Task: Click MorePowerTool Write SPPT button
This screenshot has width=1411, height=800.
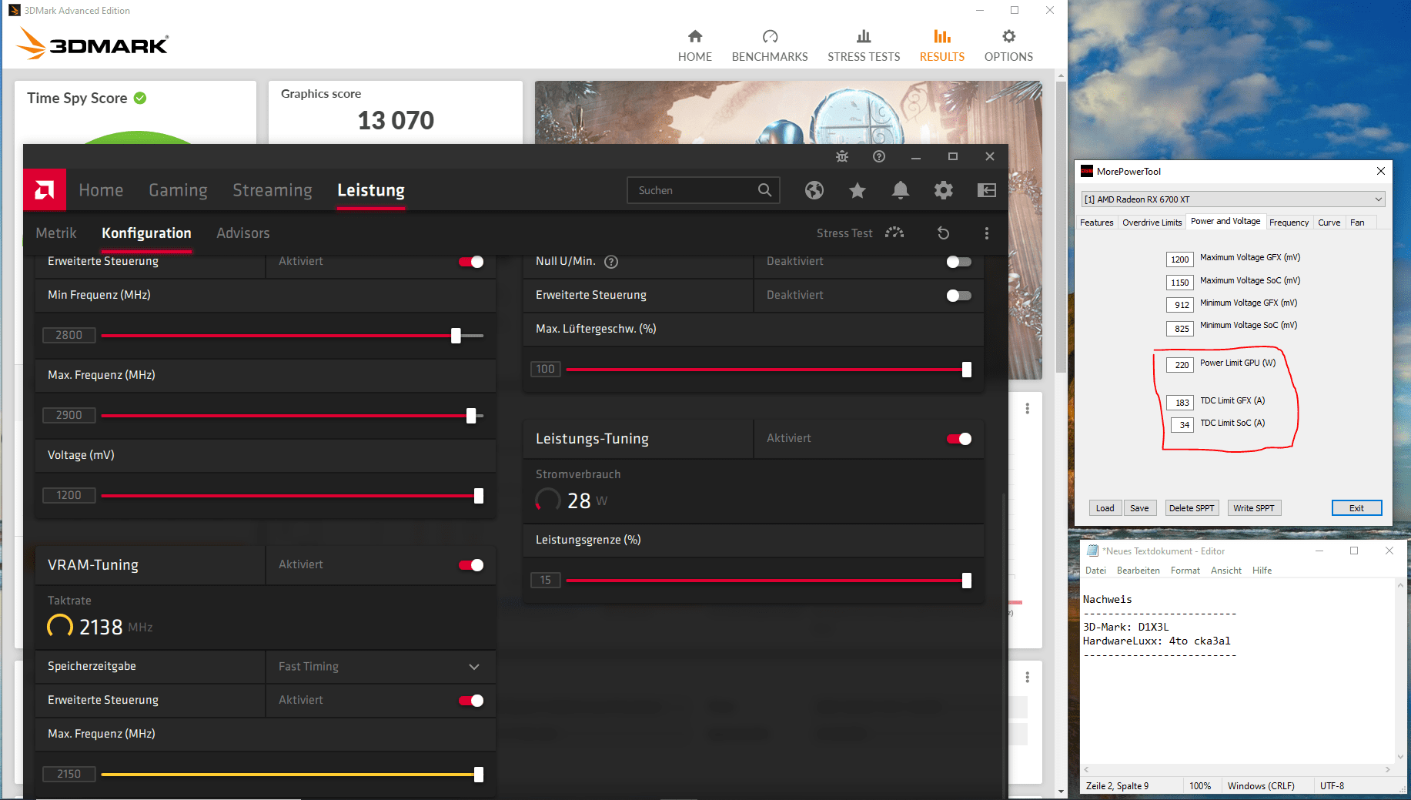Action: pos(1253,508)
